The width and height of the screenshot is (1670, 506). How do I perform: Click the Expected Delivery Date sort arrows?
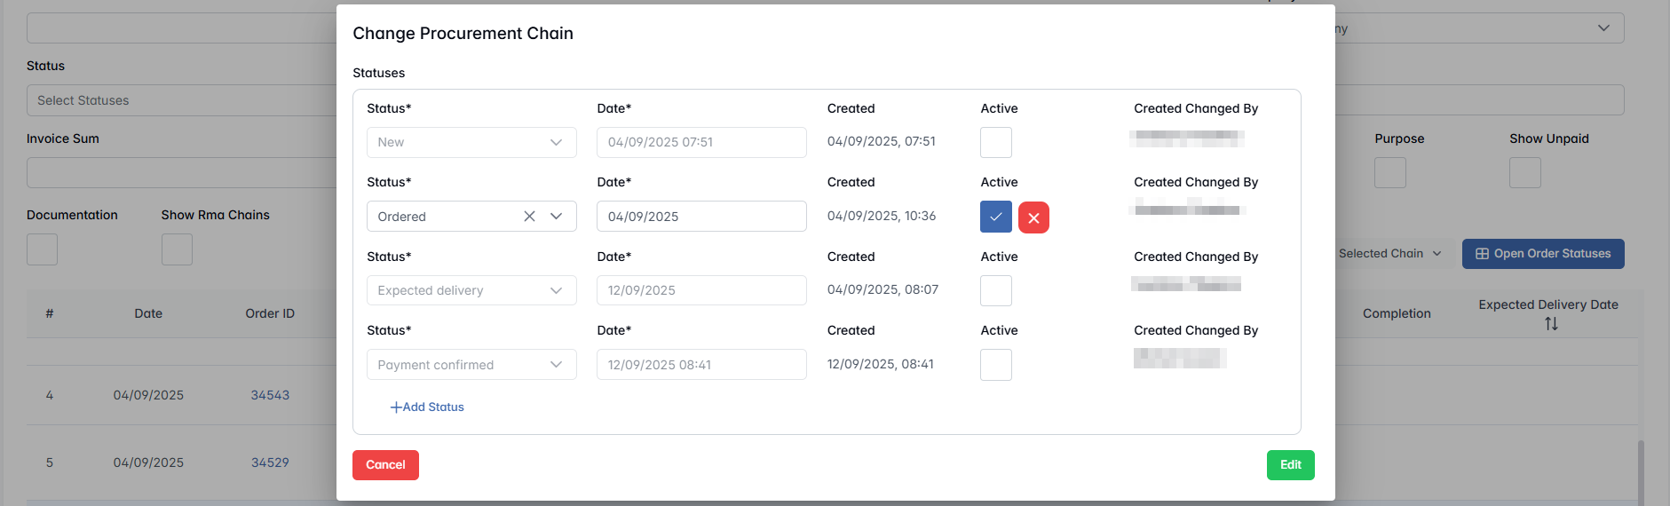coord(1551,324)
